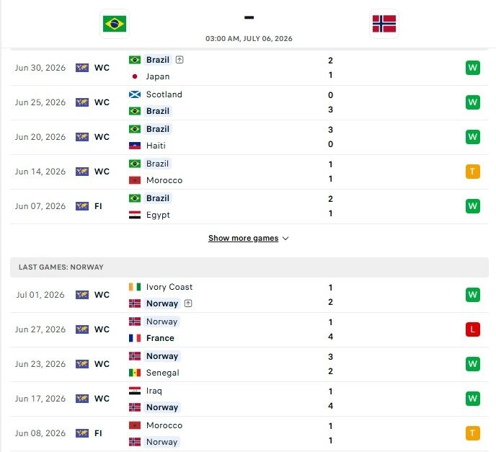Open the Jun 23 Norway vs Senegal row
Viewport: 496px width, 452px height.
[249, 364]
